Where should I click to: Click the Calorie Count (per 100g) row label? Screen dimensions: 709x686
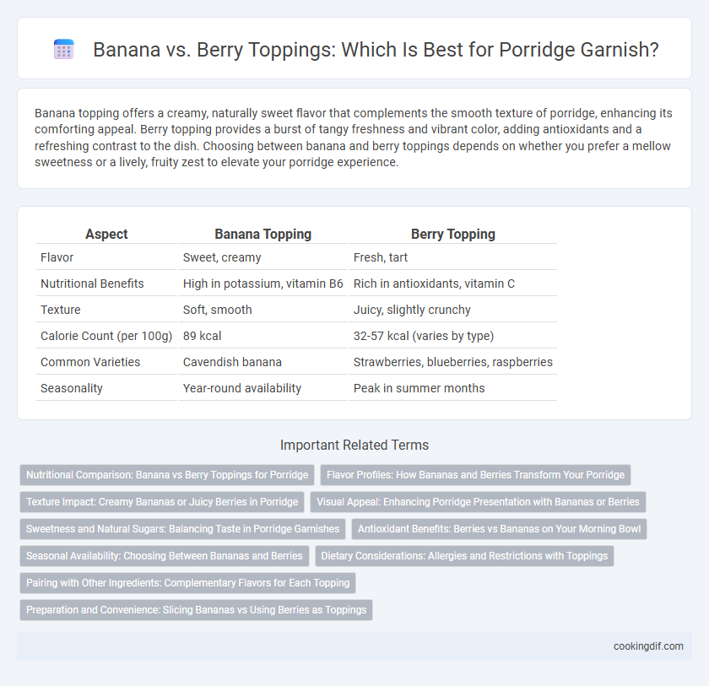point(106,336)
